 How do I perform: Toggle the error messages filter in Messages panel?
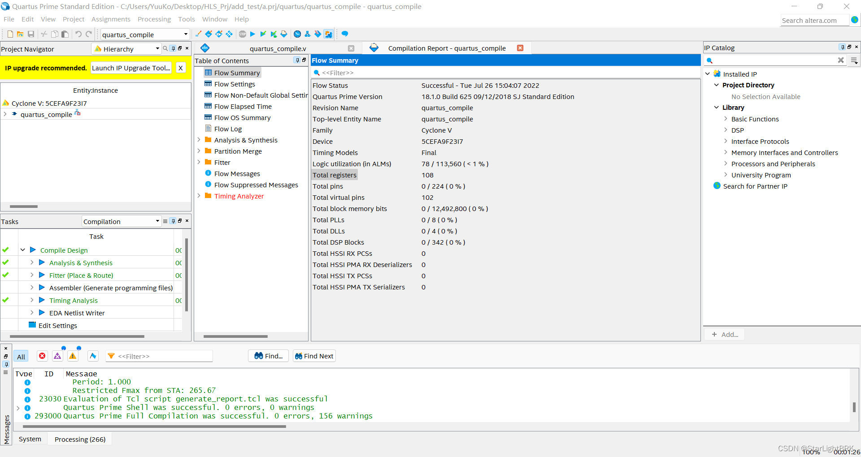[x=42, y=355]
